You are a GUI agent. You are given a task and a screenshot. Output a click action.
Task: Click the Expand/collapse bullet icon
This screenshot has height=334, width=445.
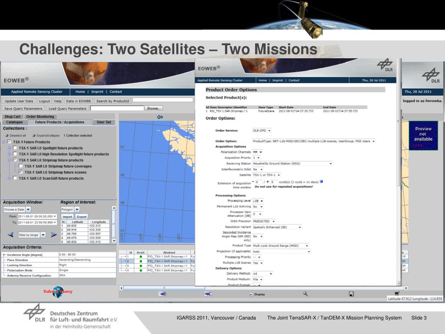click(34, 136)
